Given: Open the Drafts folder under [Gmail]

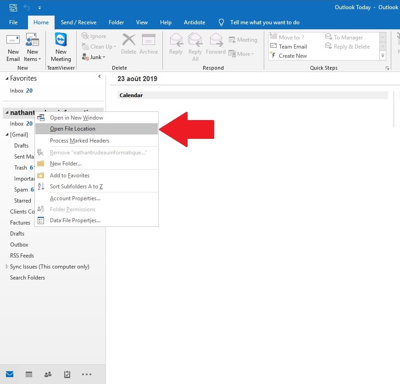Looking at the screenshot, I should click(x=21, y=146).
